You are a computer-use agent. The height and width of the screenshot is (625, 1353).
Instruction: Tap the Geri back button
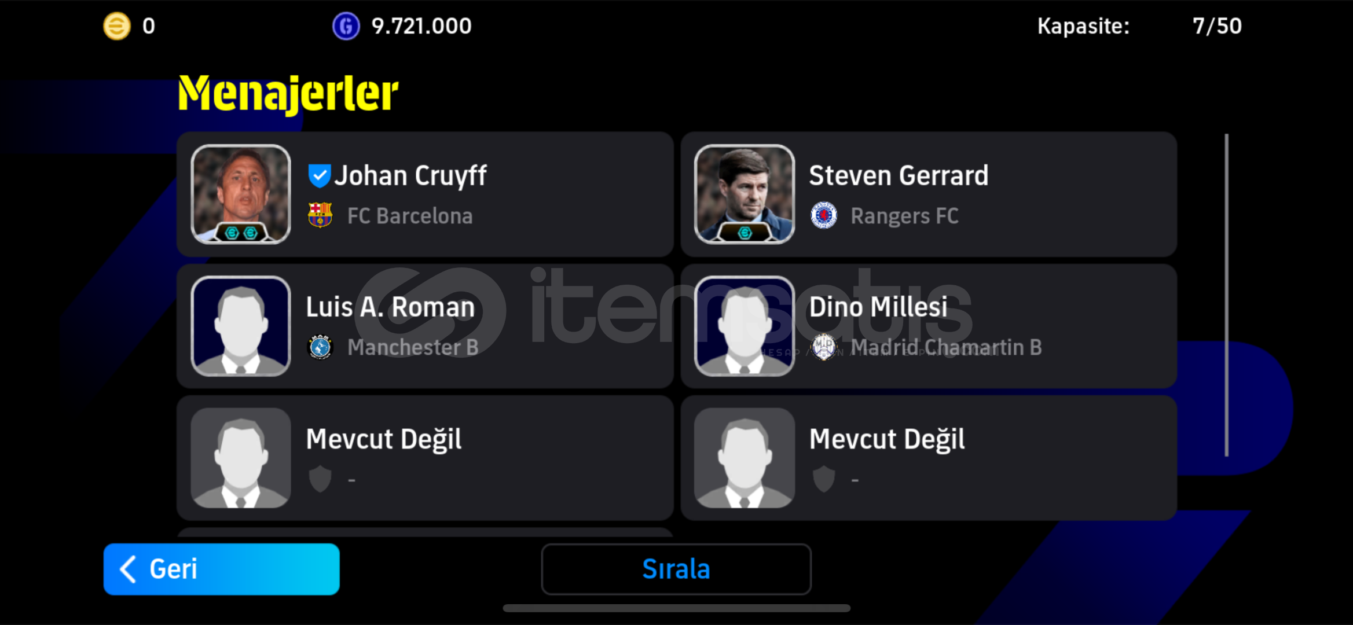coord(221,569)
